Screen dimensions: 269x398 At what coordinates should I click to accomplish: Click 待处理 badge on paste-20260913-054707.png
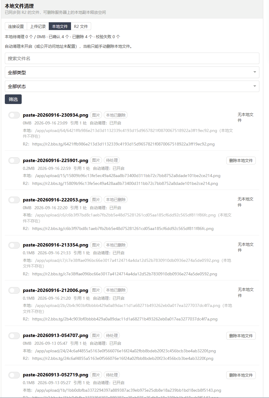point(112,335)
